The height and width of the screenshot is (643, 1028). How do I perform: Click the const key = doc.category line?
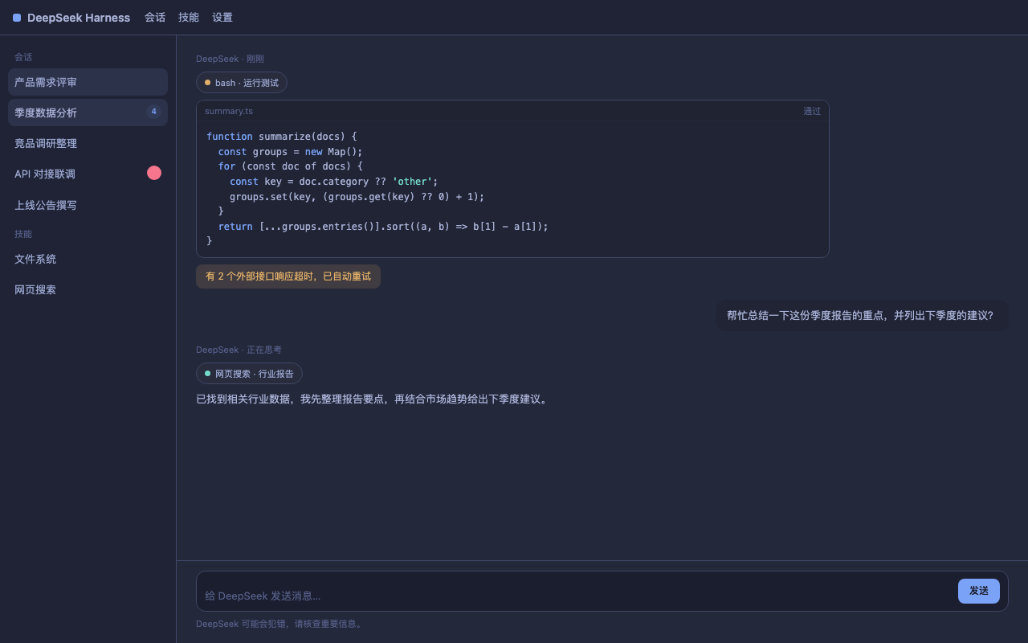pos(334,182)
